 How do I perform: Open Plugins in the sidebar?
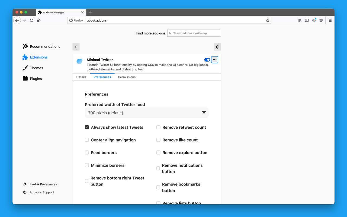[32, 79]
